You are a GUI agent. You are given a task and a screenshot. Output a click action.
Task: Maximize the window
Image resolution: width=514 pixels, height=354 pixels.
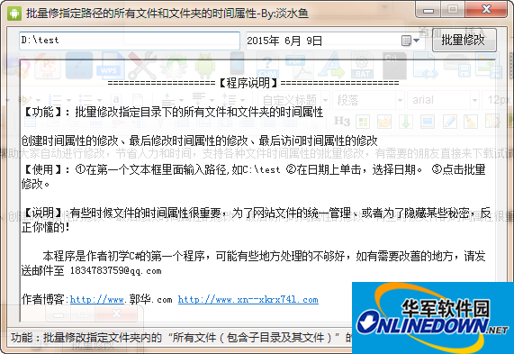coord(453,10)
